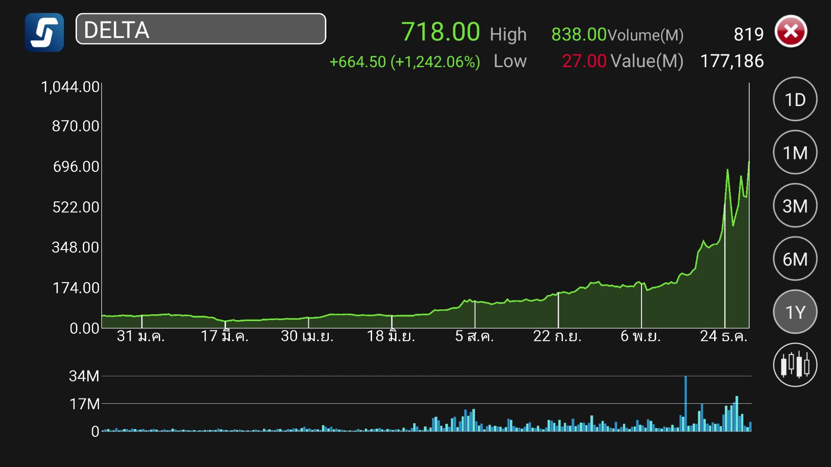Tap the 30 เม.ย. date marker
The image size is (831, 467).
tap(307, 336)
